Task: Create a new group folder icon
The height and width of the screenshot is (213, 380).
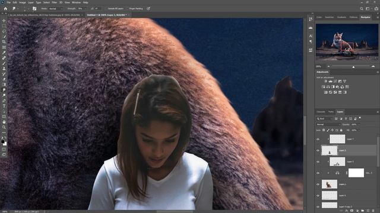Action: 363,211
